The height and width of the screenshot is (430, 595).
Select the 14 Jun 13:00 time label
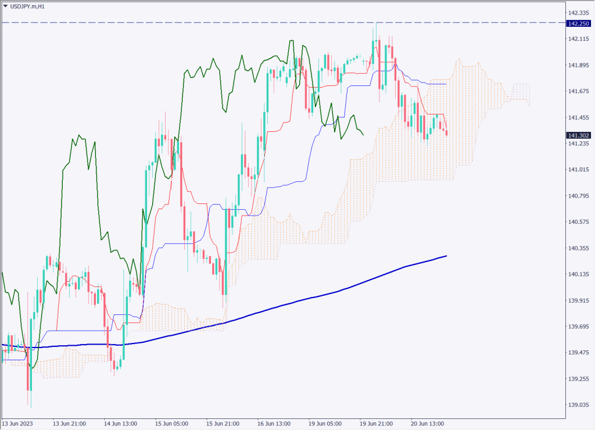click(120, 424)
